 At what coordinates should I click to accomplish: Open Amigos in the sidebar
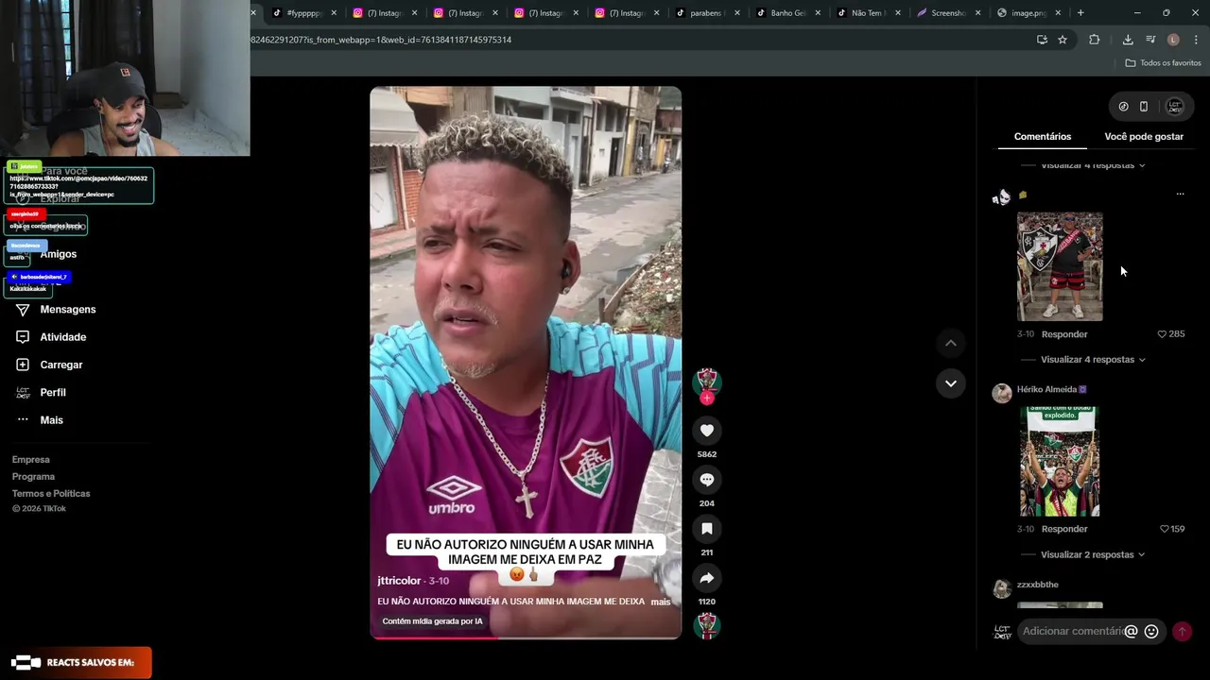point(59,254)
